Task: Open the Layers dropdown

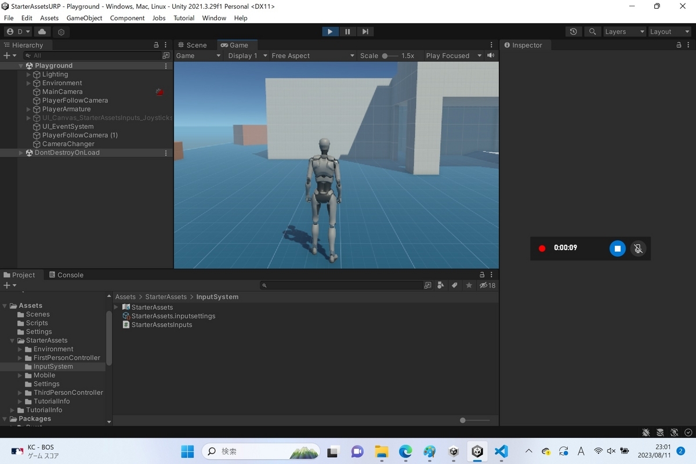Action: pos(624,32)
